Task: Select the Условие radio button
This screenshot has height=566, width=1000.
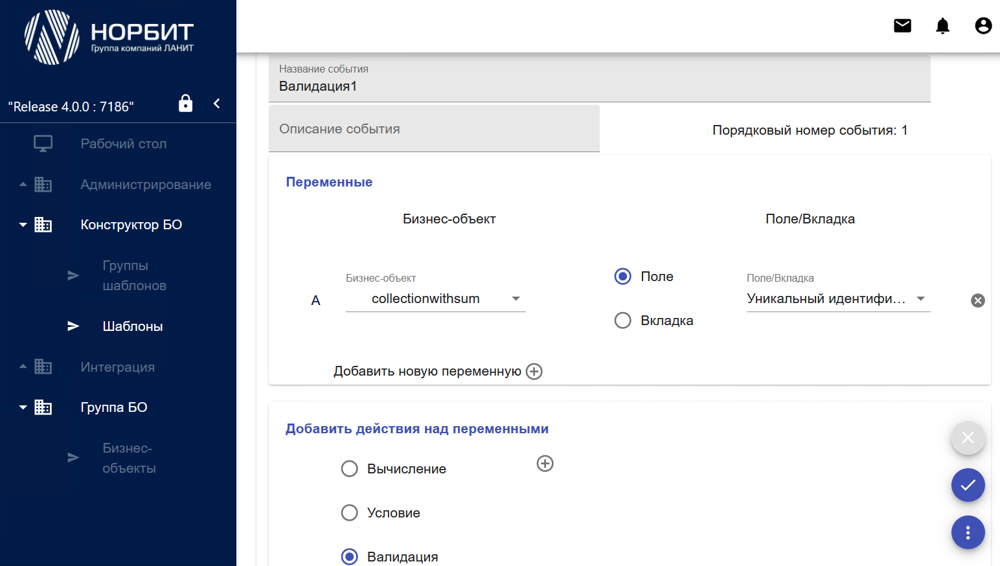Action: (350, 513)
